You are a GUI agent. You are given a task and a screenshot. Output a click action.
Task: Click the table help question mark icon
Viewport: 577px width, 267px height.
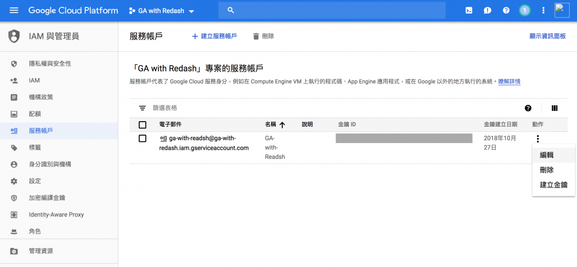(528, 108)
